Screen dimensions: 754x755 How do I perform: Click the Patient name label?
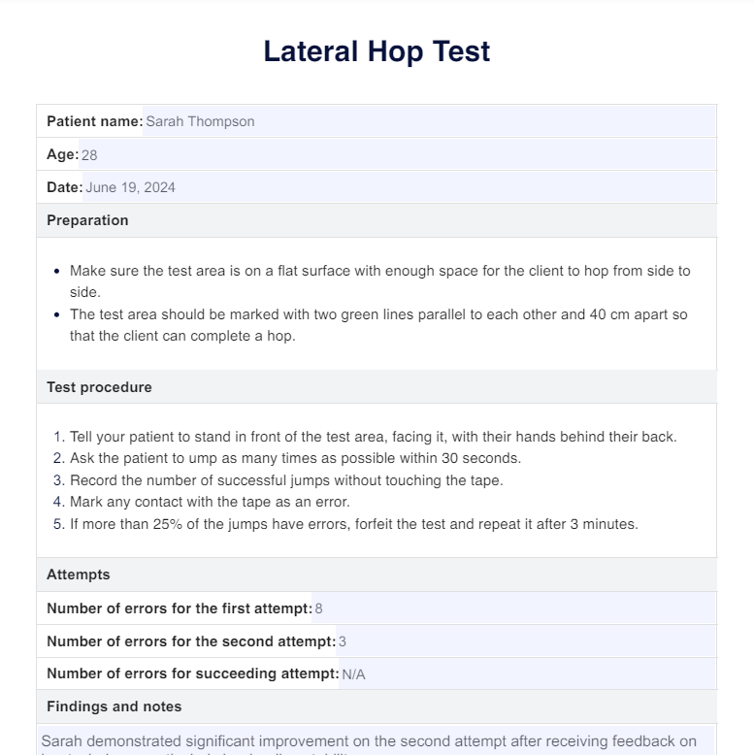(x=94, y=121)
